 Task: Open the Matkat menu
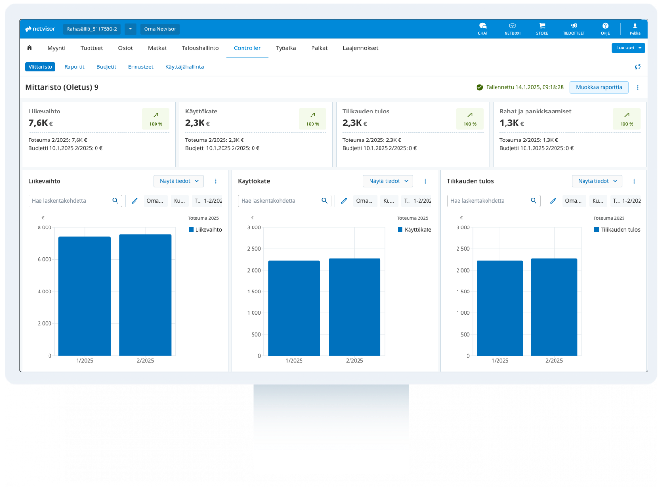click(x=157, y=48)
